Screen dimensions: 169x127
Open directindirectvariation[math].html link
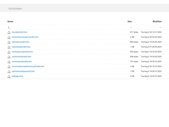point(25,37)
